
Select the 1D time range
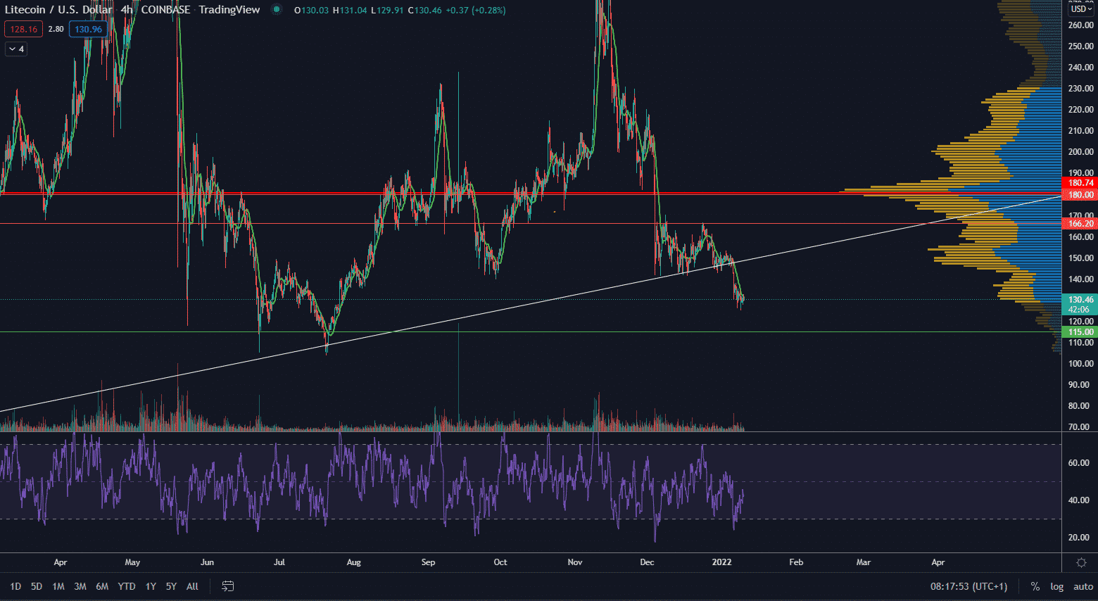(15, 586)
